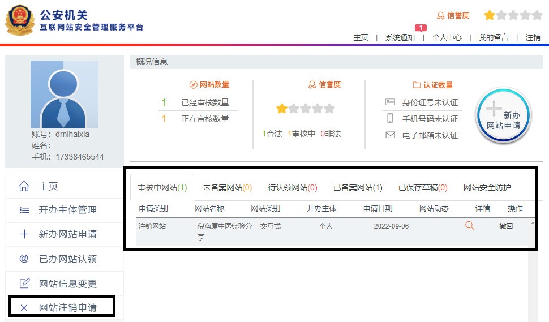Click the envelope icon for 电子邮箱未认证
The image size is (549, 322).
[390, 135]
